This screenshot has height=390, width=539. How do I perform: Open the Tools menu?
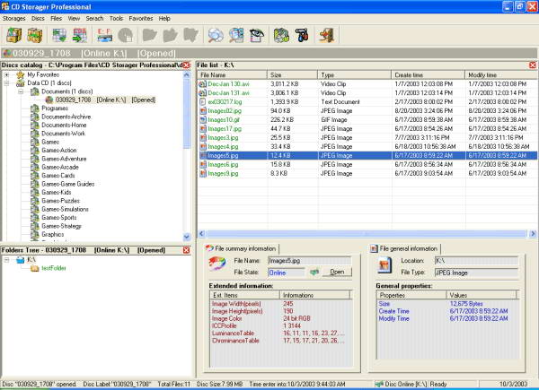116,19
